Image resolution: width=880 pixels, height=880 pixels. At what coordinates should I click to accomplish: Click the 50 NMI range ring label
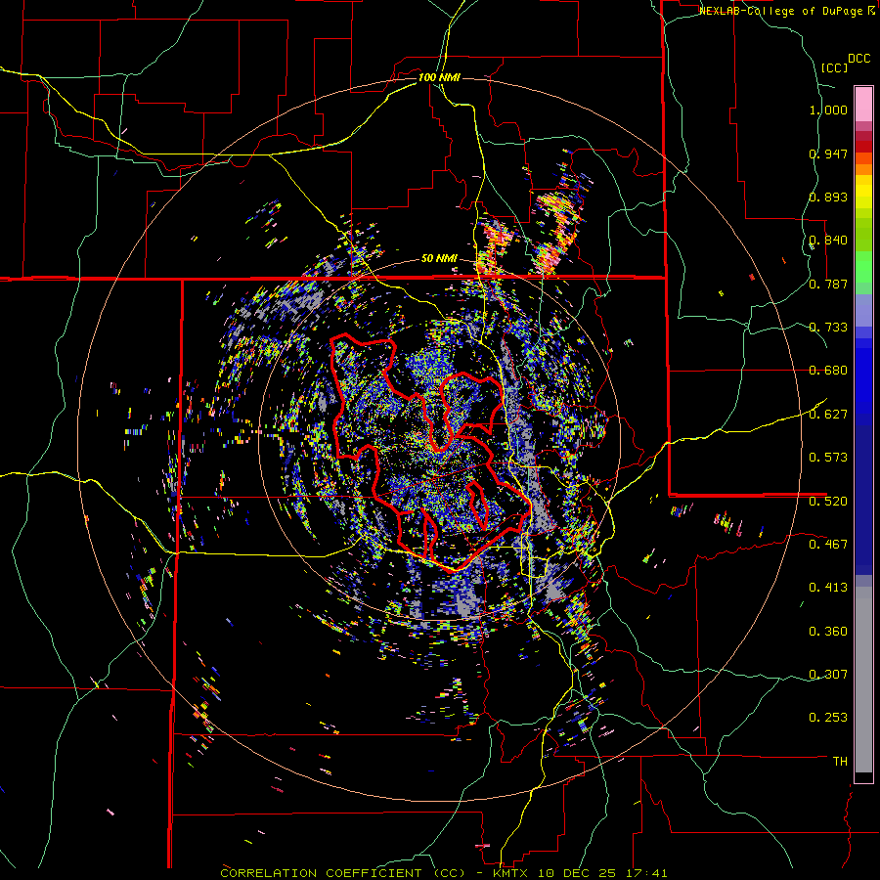[439, 258]
